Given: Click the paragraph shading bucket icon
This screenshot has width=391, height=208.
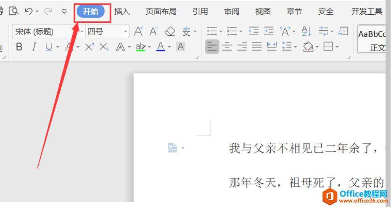Looking at the screenshot, I should (x=308, y=47).
